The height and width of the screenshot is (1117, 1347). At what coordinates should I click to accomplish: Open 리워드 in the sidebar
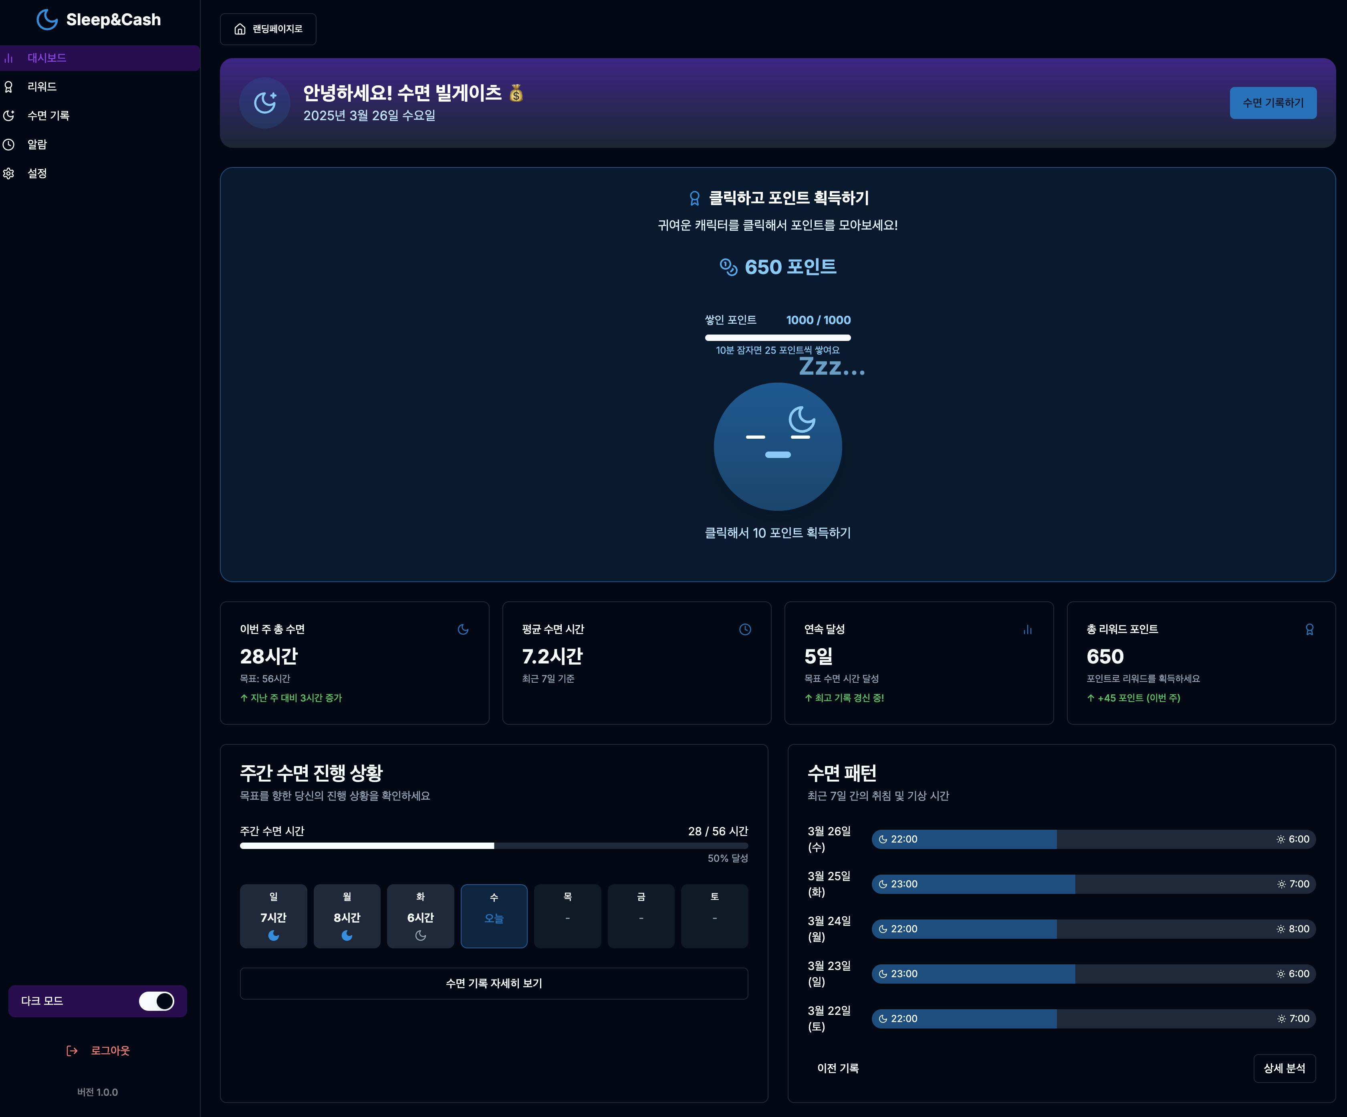coord(42,87)
